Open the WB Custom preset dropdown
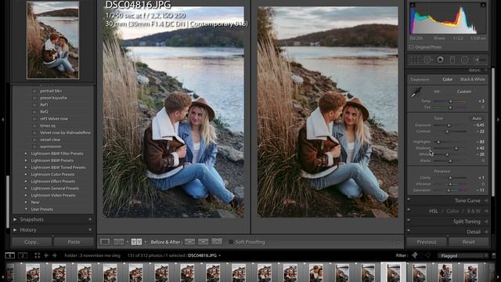Viewport: 501px width, 282px height. click(x=466, y=92)
